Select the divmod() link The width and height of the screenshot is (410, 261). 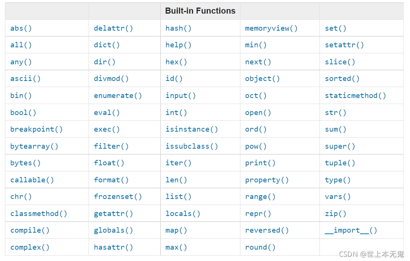(x=111, y=79)
